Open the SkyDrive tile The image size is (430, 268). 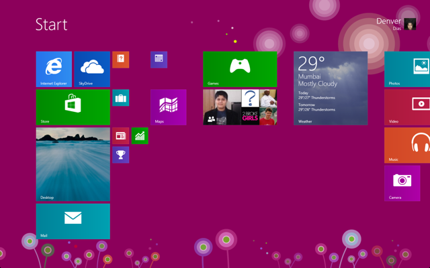pyautogui.click(x=92, y=69)
